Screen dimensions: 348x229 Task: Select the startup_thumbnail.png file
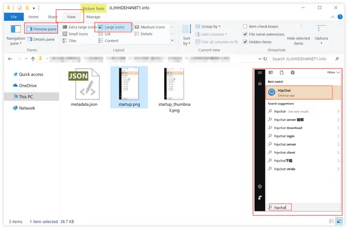(174, 90)
